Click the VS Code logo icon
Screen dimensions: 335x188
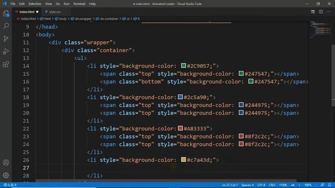pos(5,4)
